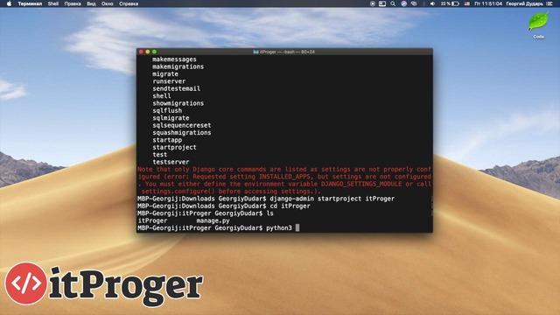
Task: Minimize Terminal with the yellow button
Action: pyautogui.click(x=148, y=52)
